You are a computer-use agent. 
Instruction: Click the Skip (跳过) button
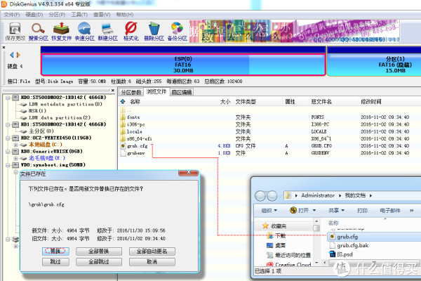pyautogui.click(x=55, y=261)
